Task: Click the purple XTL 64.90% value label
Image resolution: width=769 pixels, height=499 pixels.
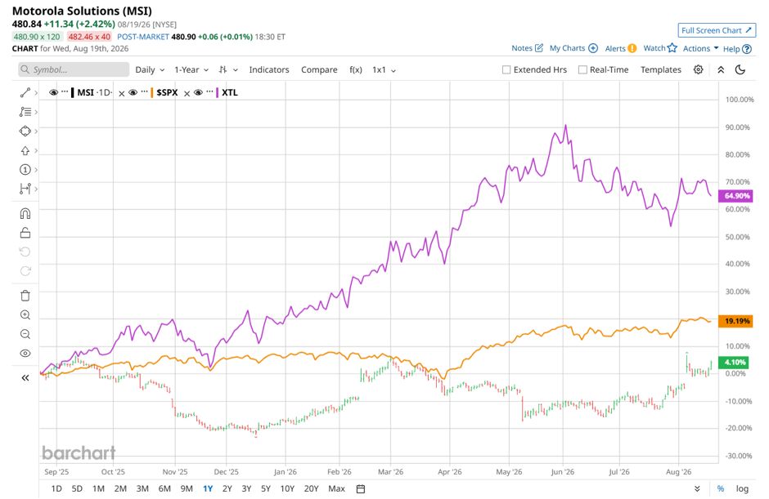Action: click(x=735, y=196)
